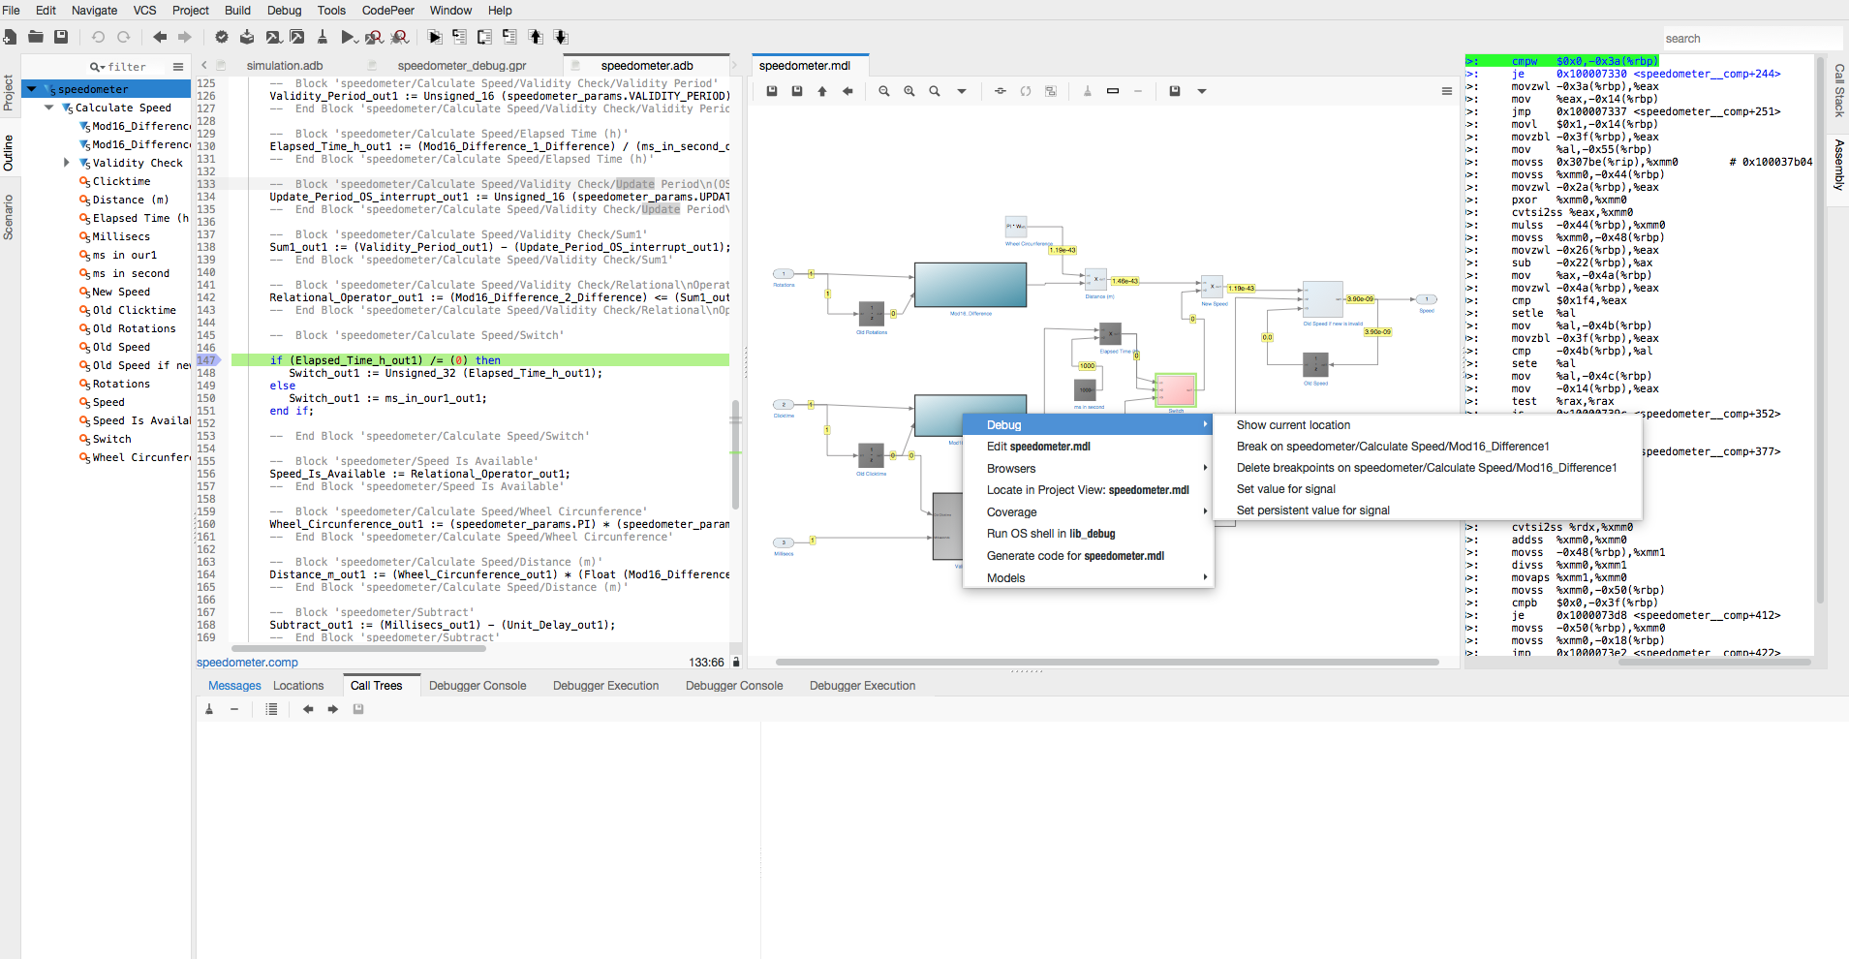Open the Assembly side tab
The height and width of the screenshot is (959, 1849).
click(1839, 164)
